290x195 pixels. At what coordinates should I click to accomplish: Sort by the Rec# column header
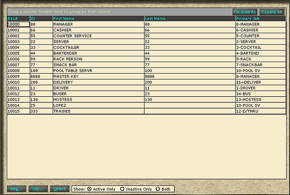[18, 18]
